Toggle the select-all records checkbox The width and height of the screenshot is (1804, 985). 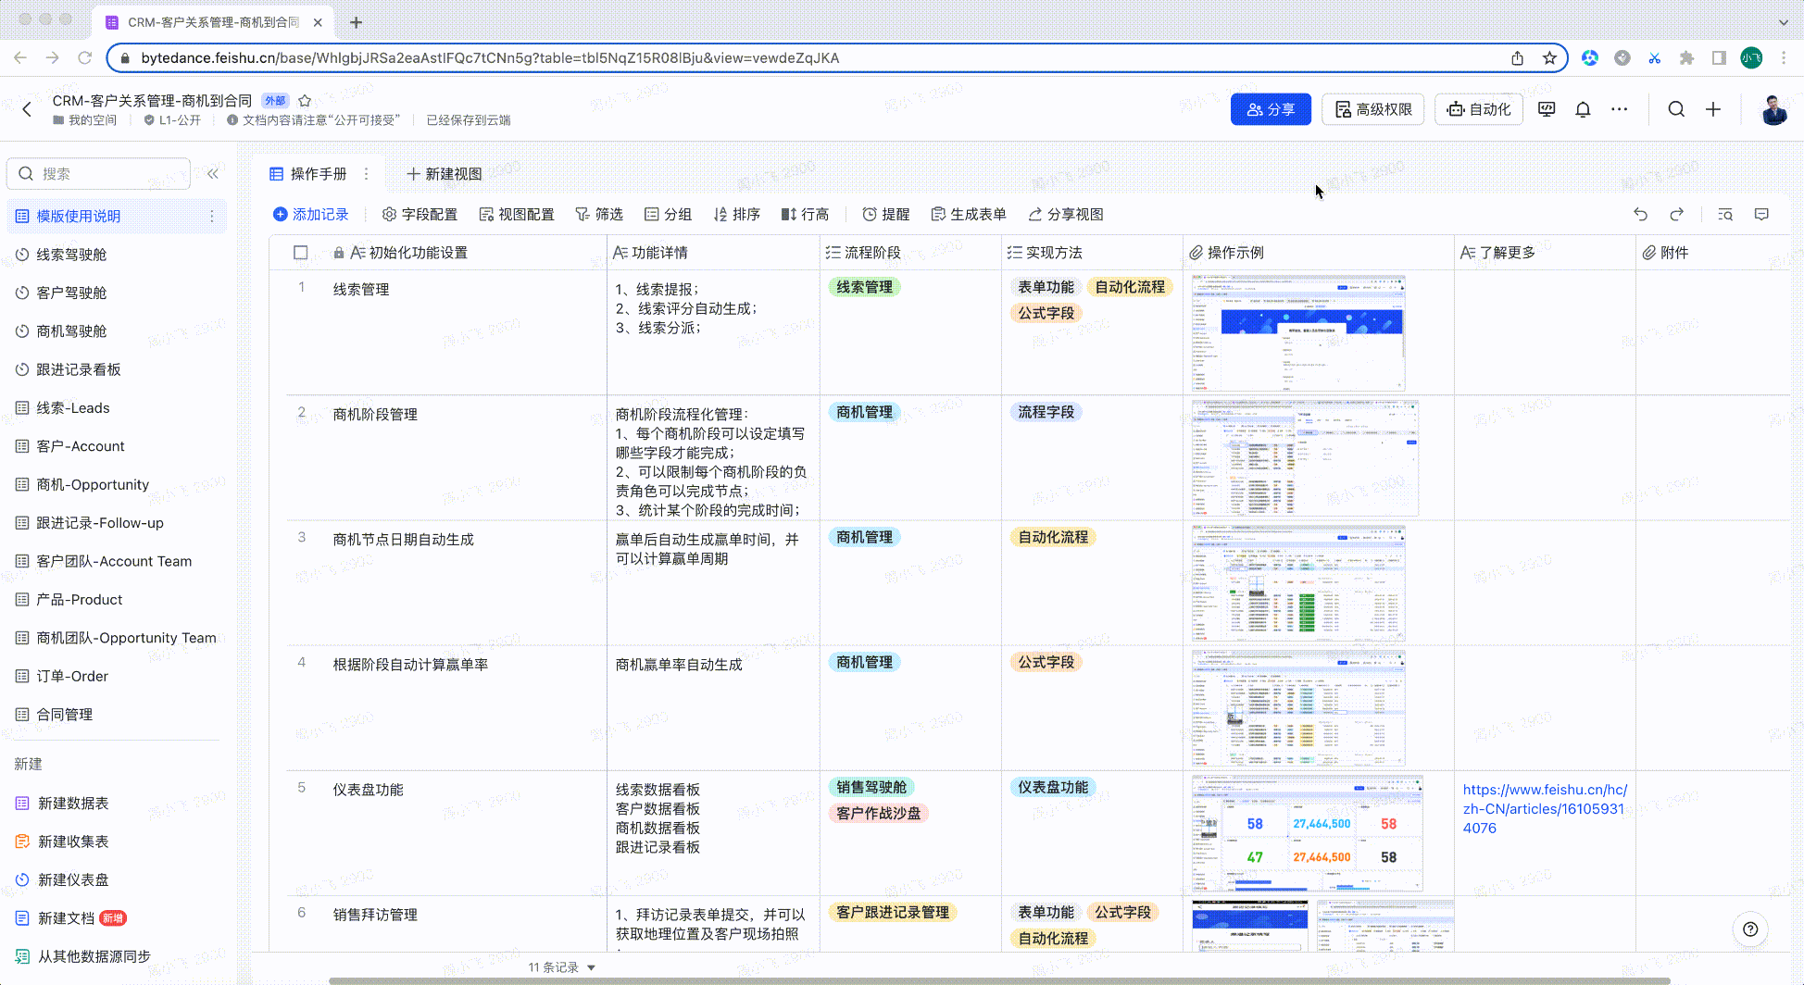tap(300, 253)
